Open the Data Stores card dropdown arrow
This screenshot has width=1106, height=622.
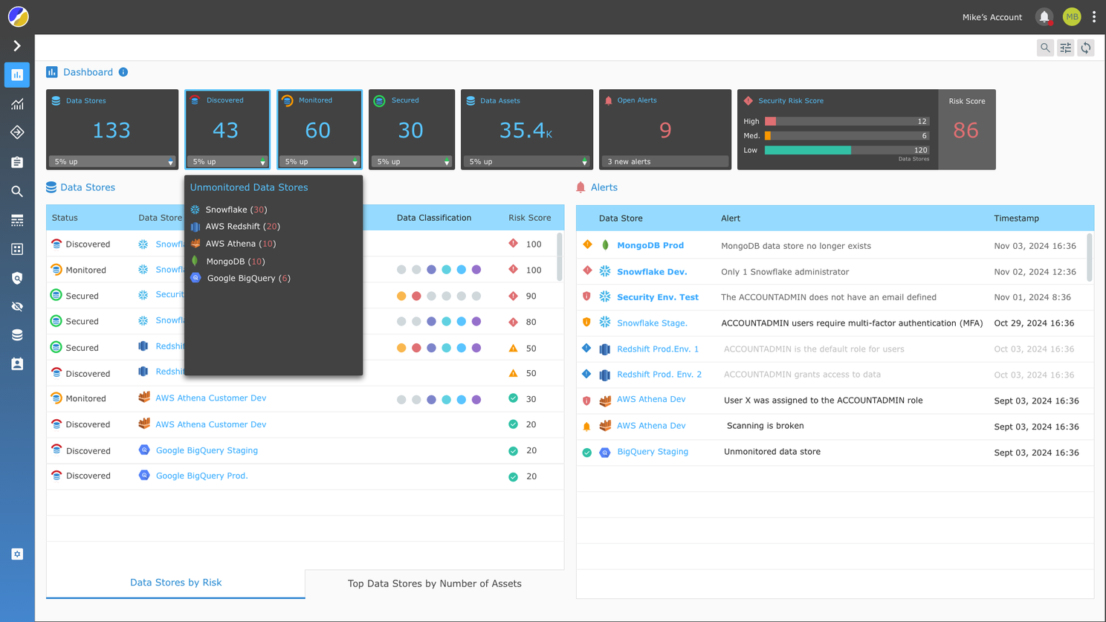pyautogui.click(x=170, y=162)
